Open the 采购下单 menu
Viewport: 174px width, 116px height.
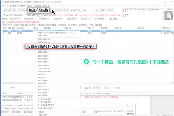(x=5, y=6)
